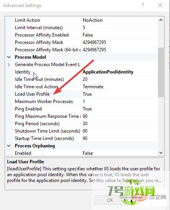170x210 pixels.
Task: Click Processor Affinity Enabled False value
Action: 119,35
